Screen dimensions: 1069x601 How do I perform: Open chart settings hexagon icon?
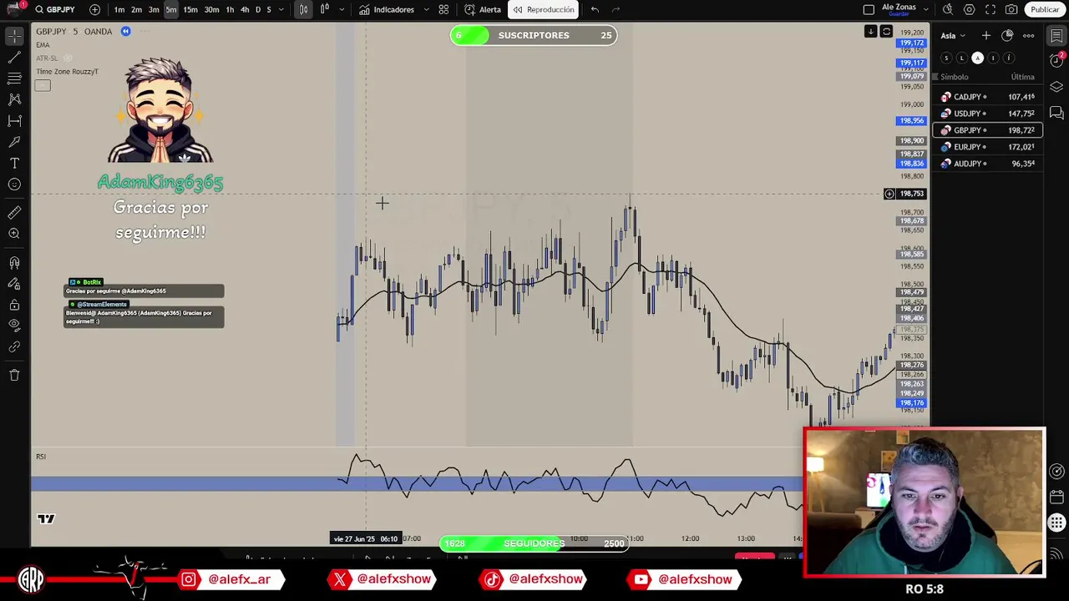pyautogui.click(x=969, y=10)
